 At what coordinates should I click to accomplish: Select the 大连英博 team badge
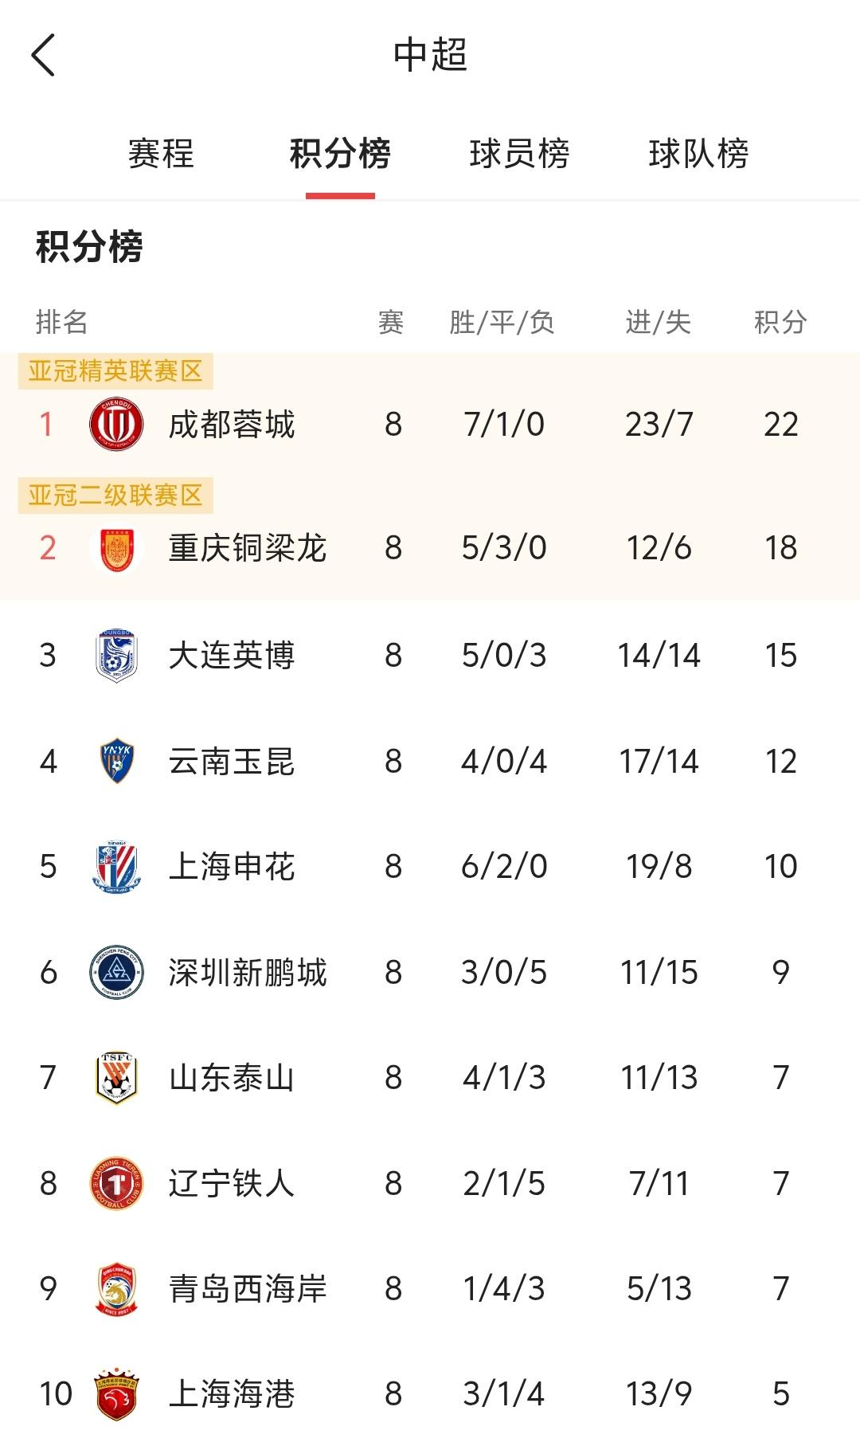click(116, 655)
